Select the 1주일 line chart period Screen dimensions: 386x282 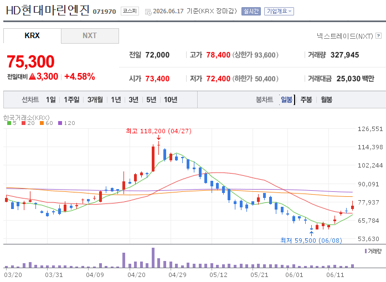click(x=71, y=100)
